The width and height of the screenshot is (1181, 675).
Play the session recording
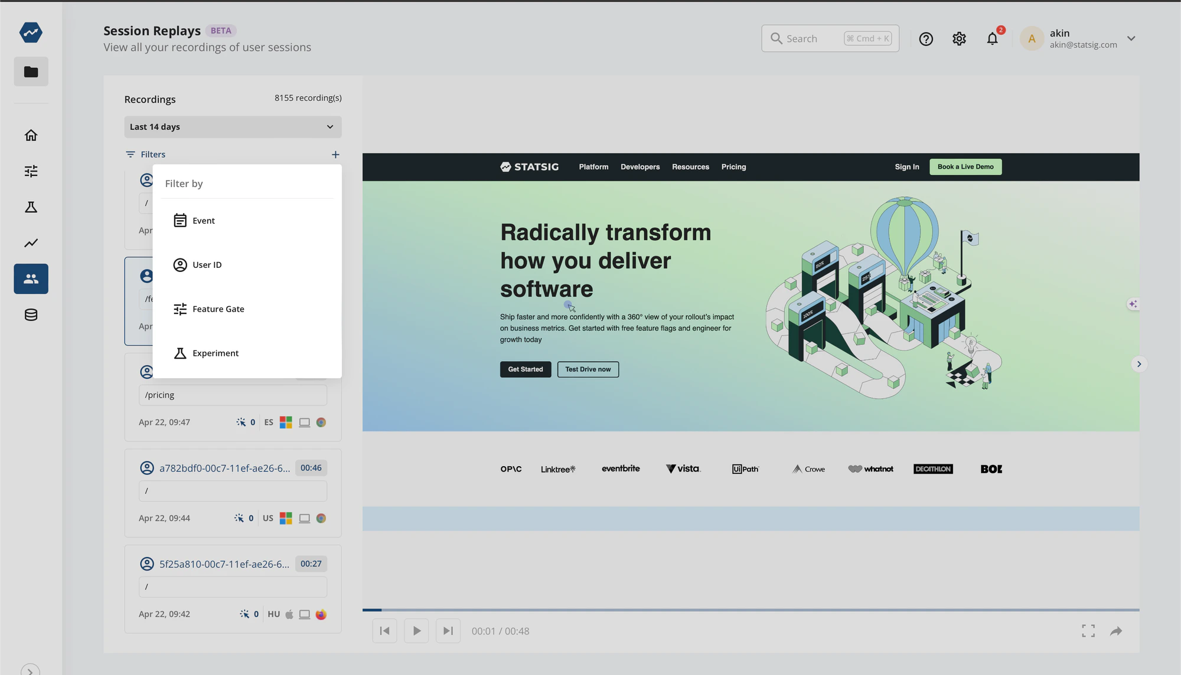pos(416,631)
